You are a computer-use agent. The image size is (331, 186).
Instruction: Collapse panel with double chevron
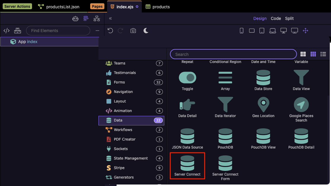point(110,18)
